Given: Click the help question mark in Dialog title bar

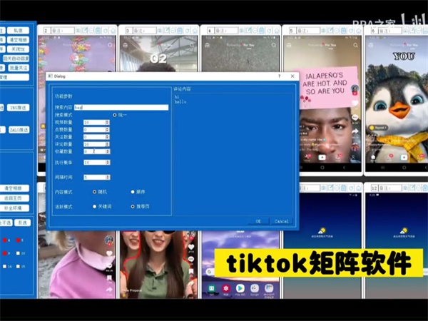Looking at the screenshot, I should tap(279, 76).
